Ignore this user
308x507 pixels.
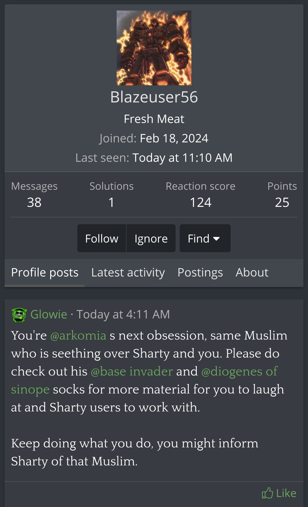point(151,238)
